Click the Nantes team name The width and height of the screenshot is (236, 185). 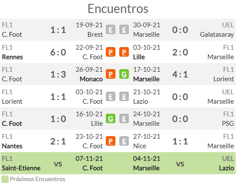click(x=12, y=146)
